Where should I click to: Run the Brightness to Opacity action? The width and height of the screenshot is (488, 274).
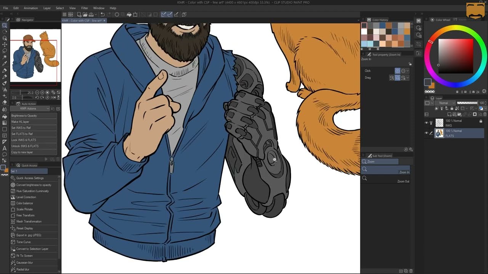(33, 116)
